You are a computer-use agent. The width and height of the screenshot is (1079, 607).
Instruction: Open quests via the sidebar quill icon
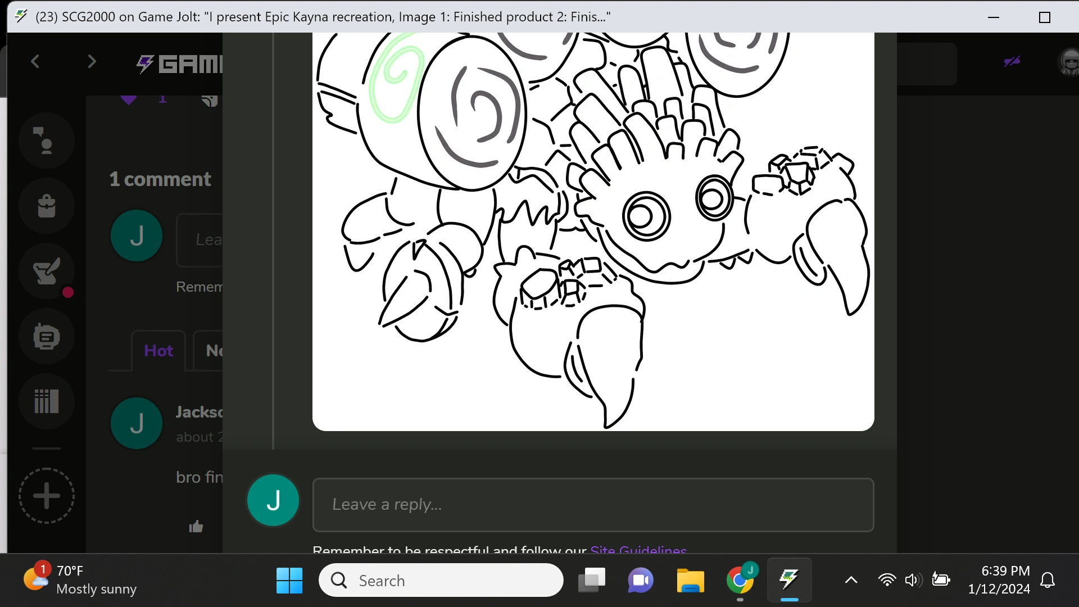[x=46, y=271]
